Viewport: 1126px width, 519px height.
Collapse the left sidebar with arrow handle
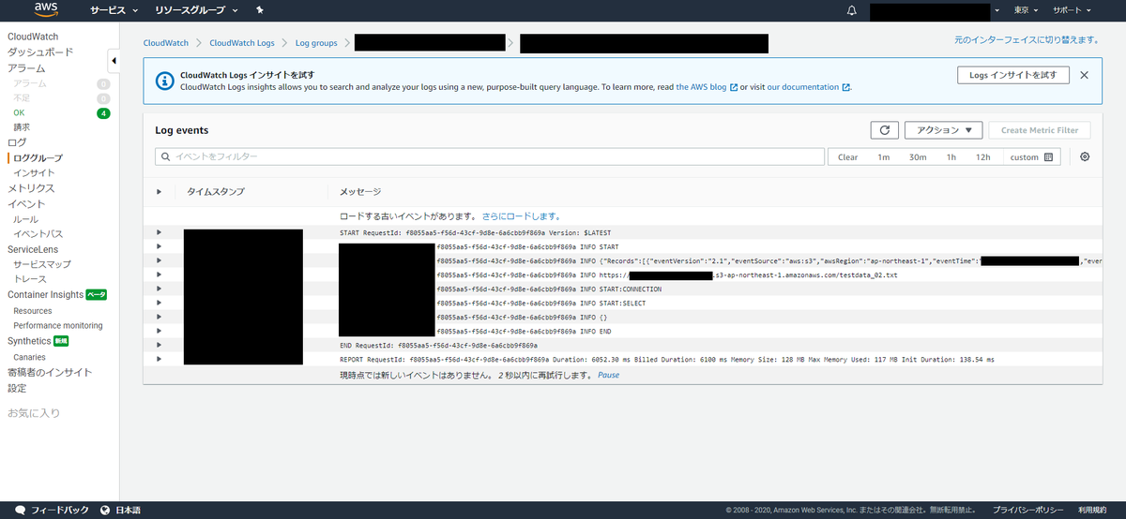tap(114, 62)
